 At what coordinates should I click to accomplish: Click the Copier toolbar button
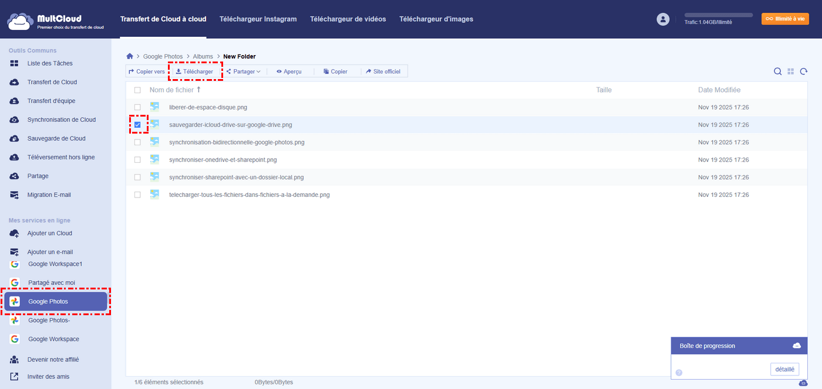[335, 71]
